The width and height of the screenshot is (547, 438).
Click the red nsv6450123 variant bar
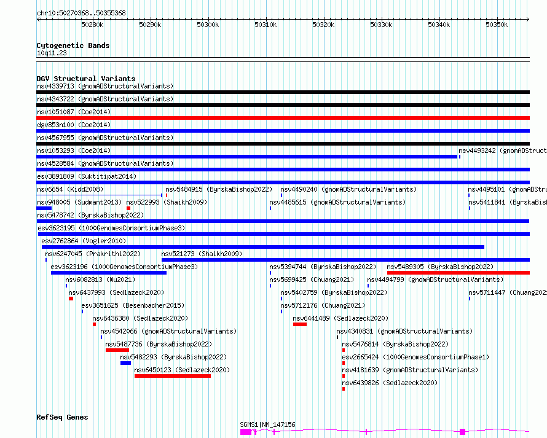pyautogui.click(x=173, y=376)
